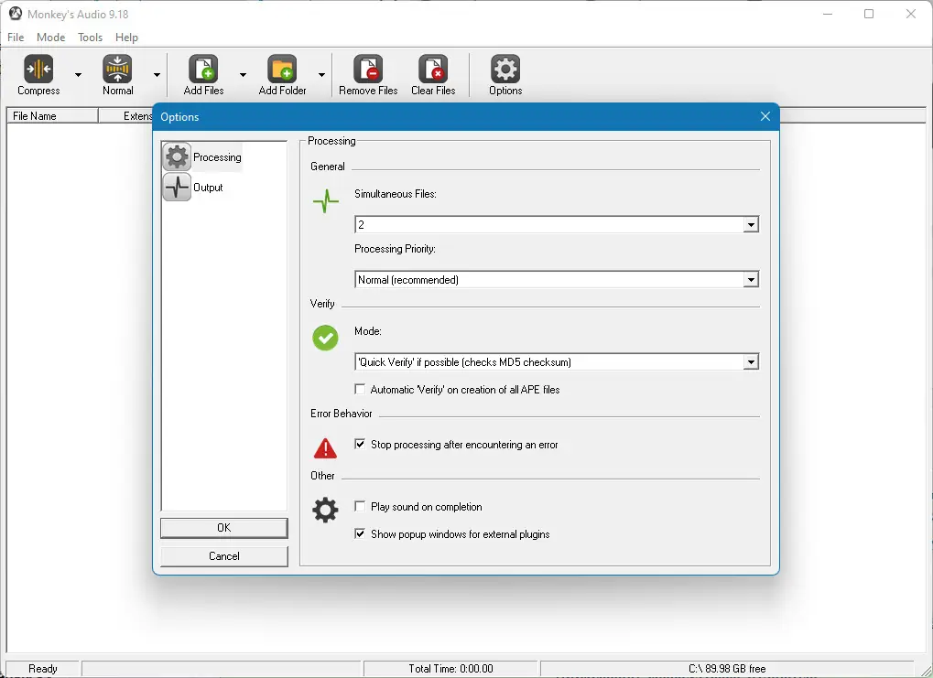
Task: Click the Mode: label under Verify
Action: 368,331
